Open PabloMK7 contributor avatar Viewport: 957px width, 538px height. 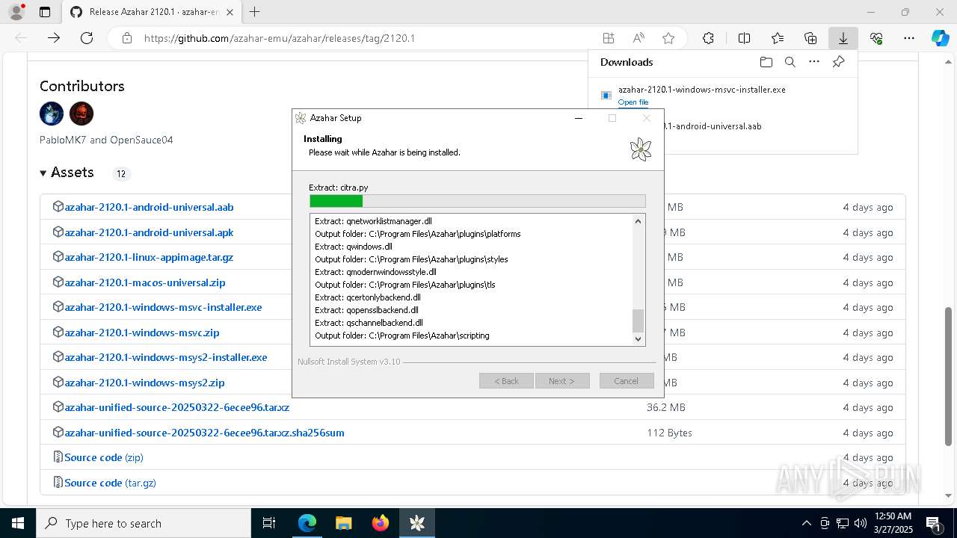(x=52, y=114)
